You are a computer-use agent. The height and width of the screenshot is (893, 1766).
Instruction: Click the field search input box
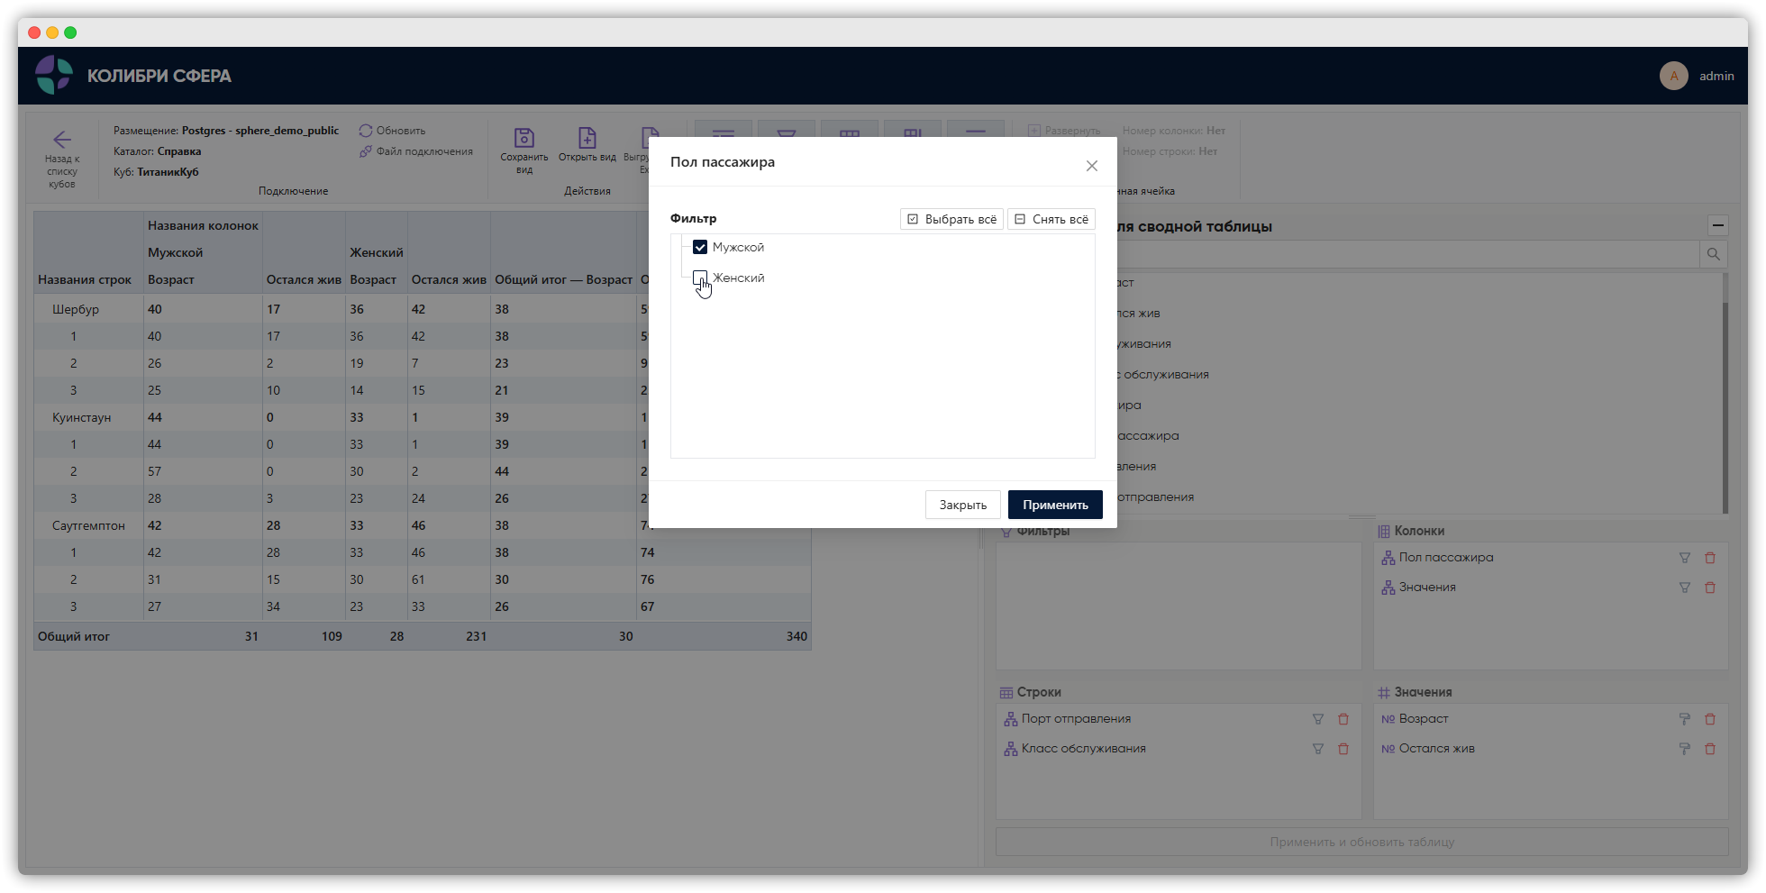pos(1408,254)
